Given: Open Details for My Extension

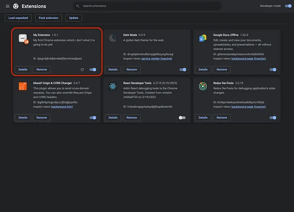Looking at the screenshot, I should [23, 69].
